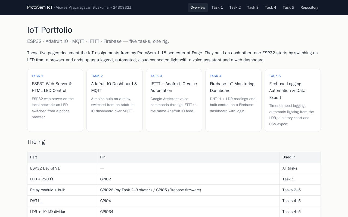
Task: Open the IFTTT + Adafruit IO Voice Automation card
Action: tap(174, 100)
